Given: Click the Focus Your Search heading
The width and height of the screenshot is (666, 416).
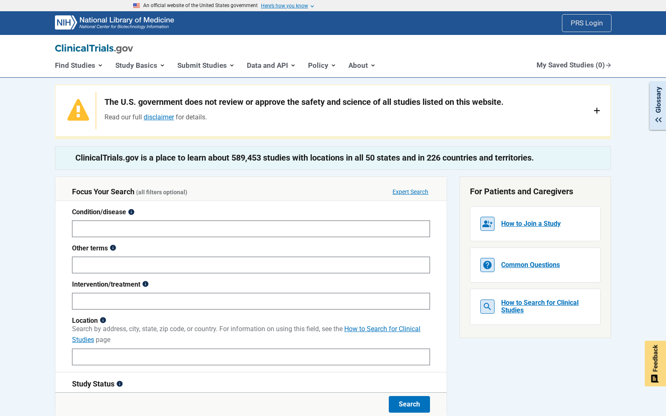Looking at the screenshot, I should pyautogui.click(x=103, y=192).
